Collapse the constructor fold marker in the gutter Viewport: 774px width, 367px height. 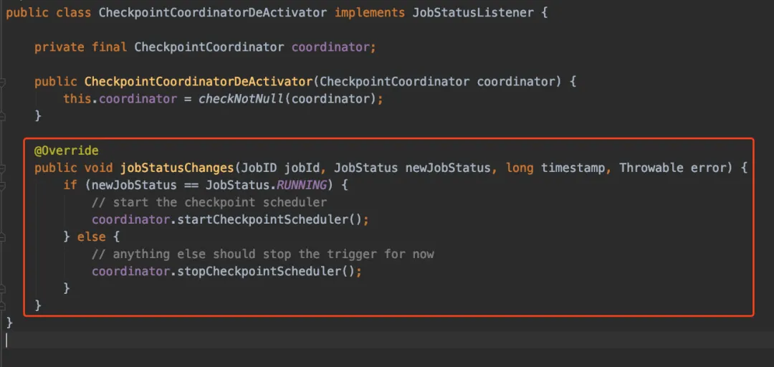[2, 82]
